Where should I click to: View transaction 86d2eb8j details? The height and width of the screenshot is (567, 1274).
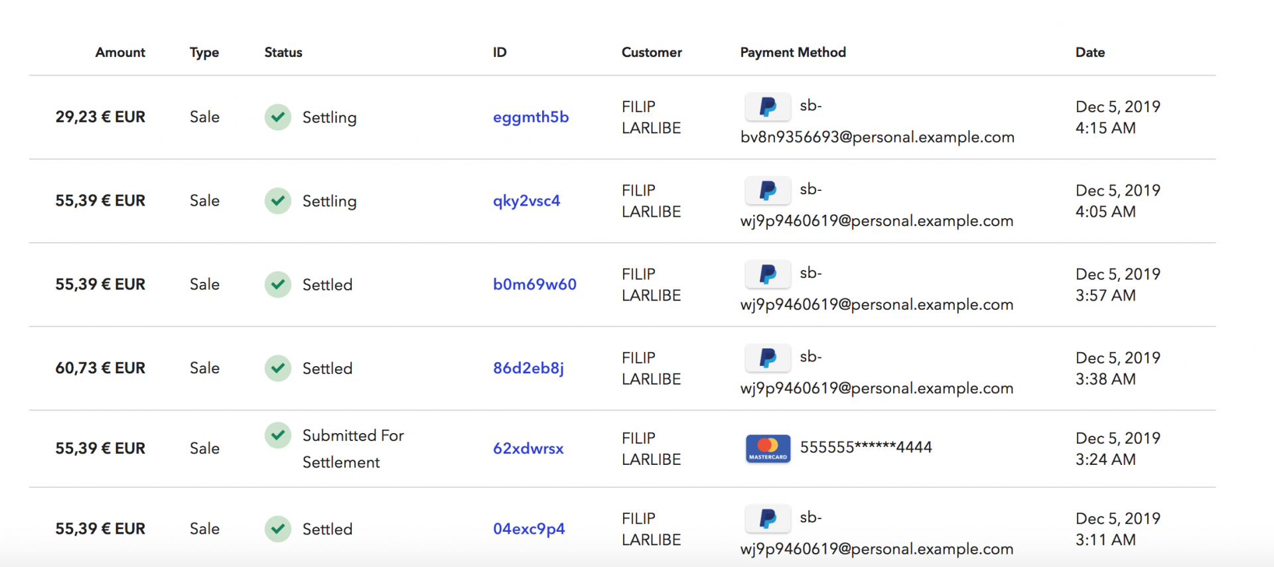coord(528,368)
